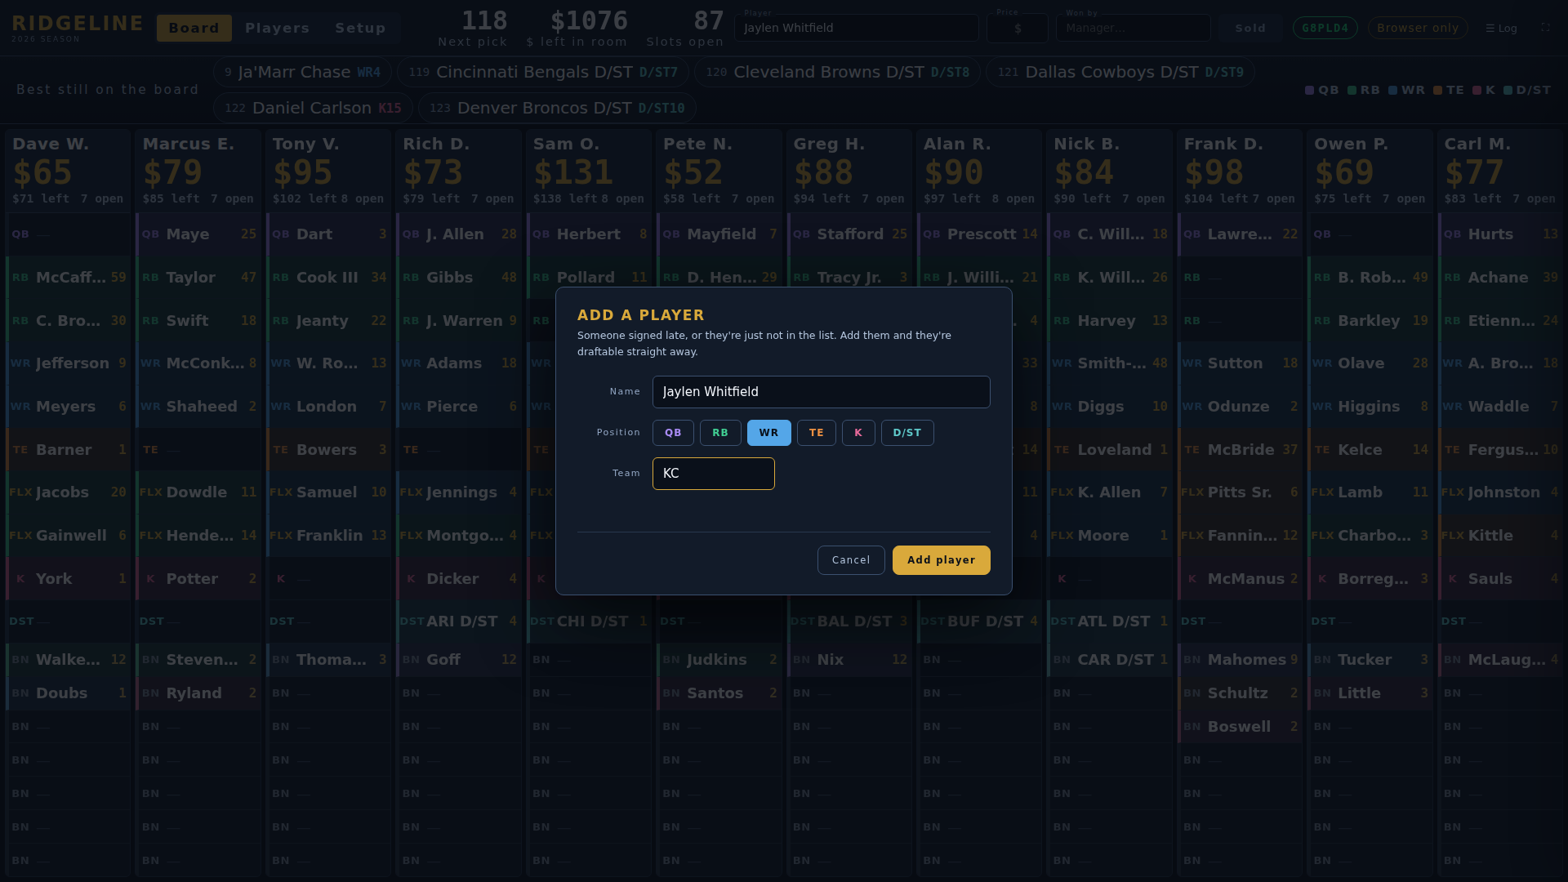
Task: Toggle fullscreen icon at top right
Action: coord(1545,27)
